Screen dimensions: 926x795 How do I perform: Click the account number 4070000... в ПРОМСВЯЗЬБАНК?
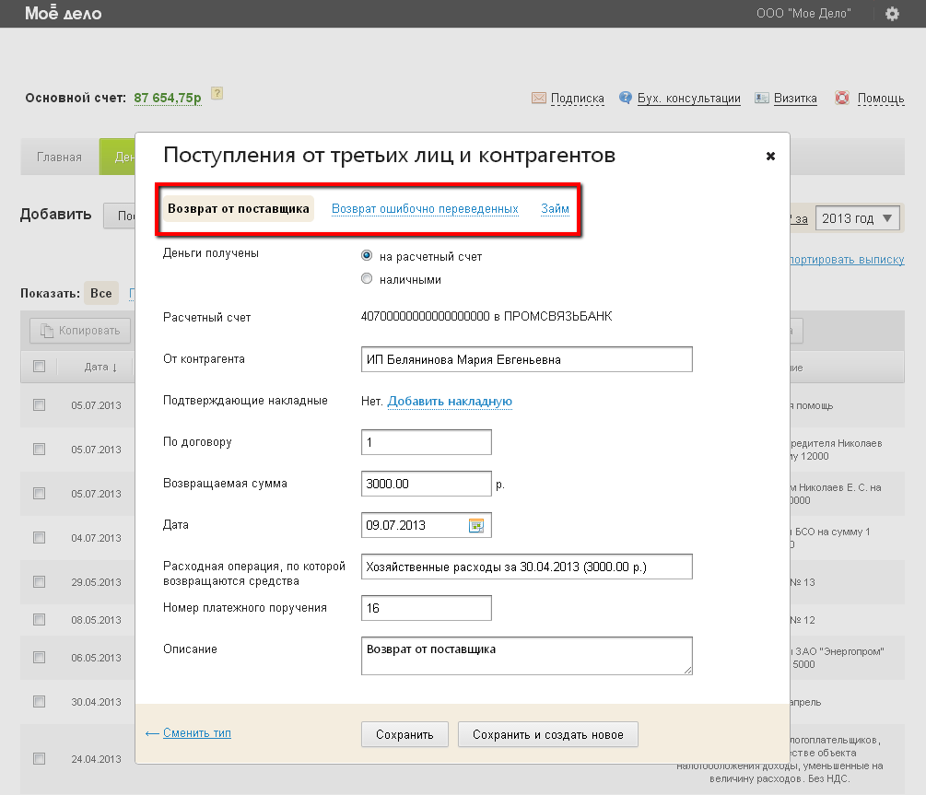pyautogui.click(x=486, y=317)
